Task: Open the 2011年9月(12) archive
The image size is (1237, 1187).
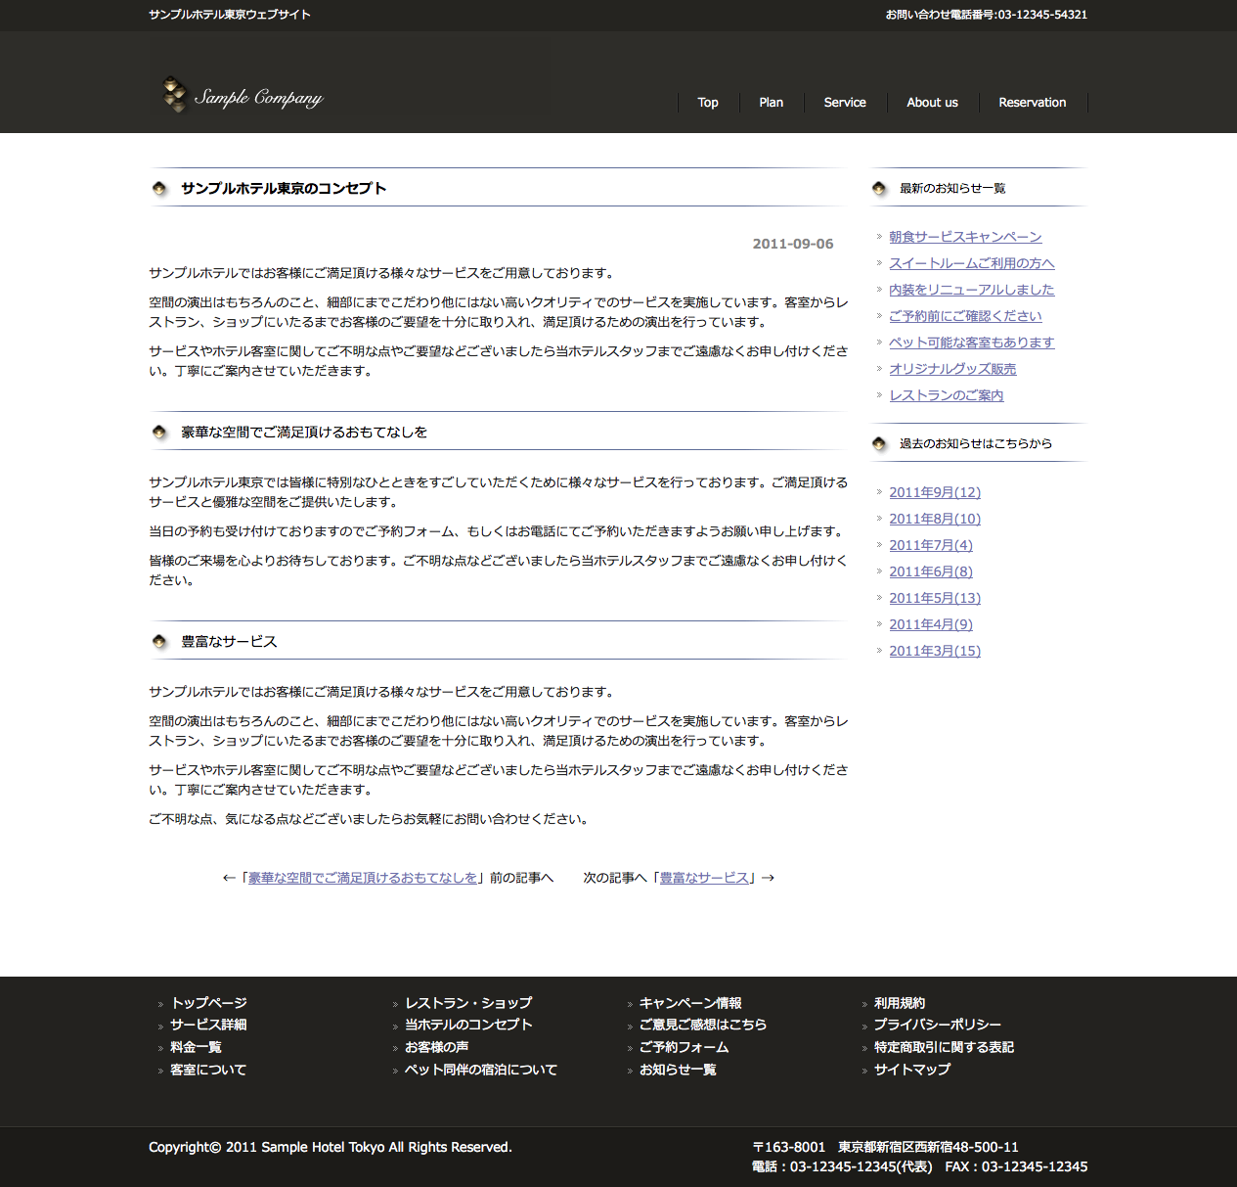Action: tap(935, 492)
